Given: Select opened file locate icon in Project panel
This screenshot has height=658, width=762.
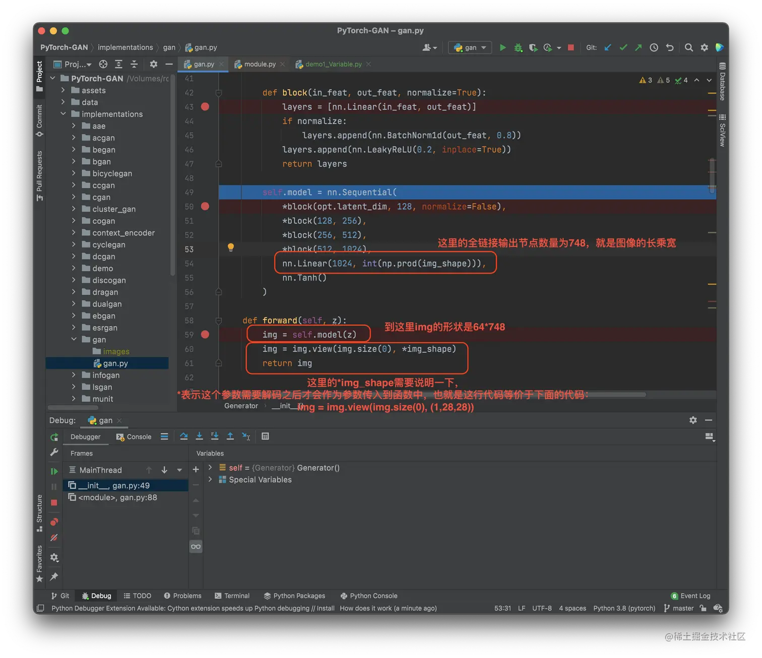Looking at the screenshot, I should tap(103, 64).
